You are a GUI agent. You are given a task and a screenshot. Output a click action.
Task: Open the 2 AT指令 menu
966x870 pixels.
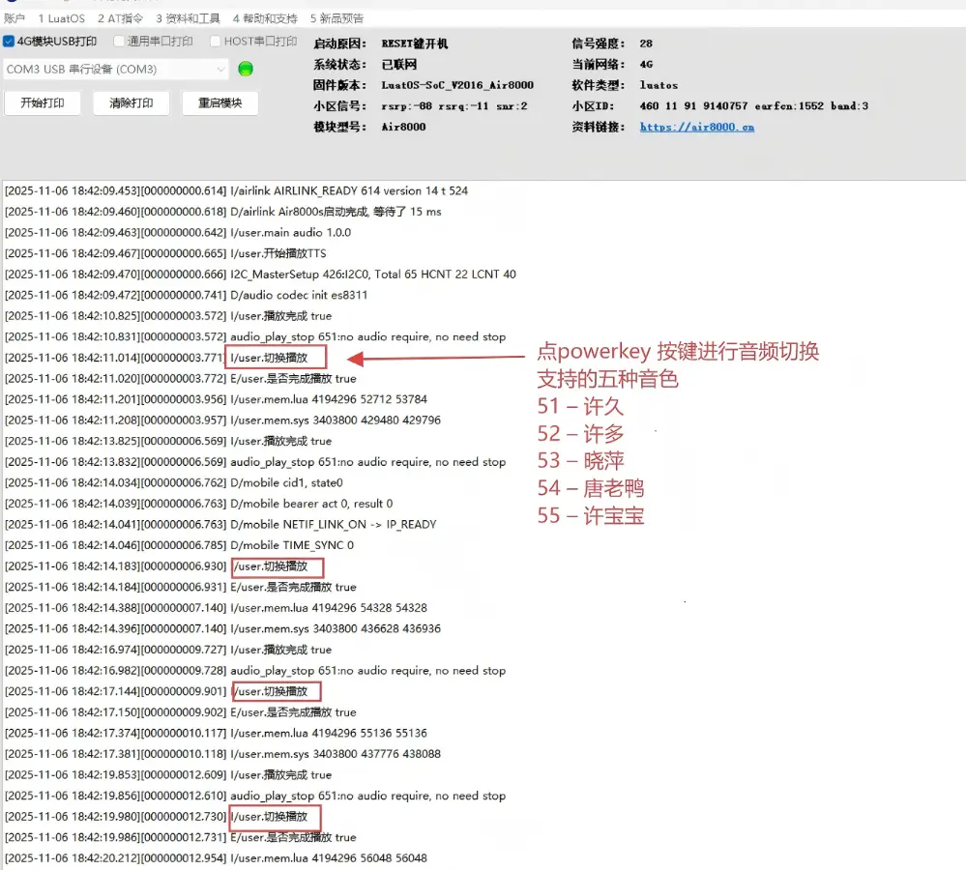tap(120, 18)
